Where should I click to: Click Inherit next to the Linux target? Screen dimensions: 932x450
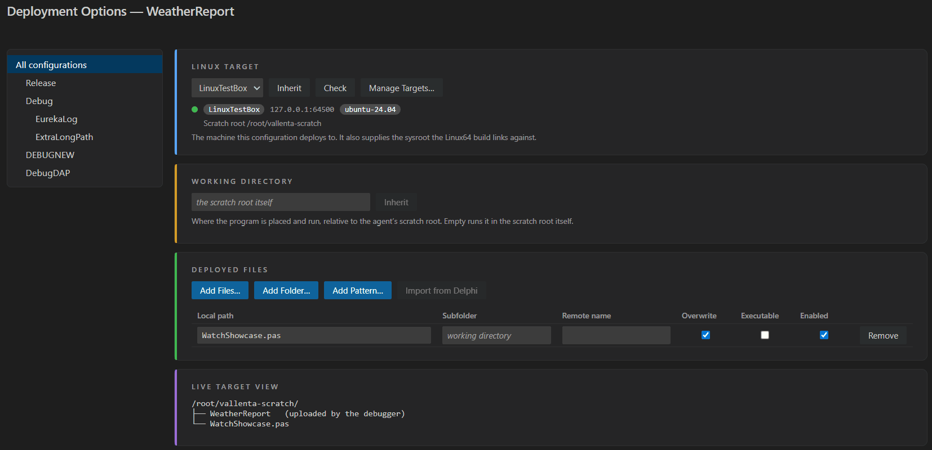click(289, 88)
